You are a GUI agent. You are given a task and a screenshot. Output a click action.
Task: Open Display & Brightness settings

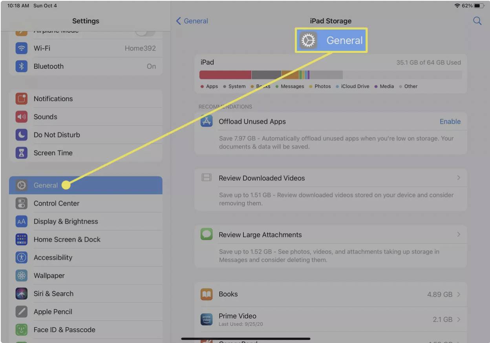(66, 221)
